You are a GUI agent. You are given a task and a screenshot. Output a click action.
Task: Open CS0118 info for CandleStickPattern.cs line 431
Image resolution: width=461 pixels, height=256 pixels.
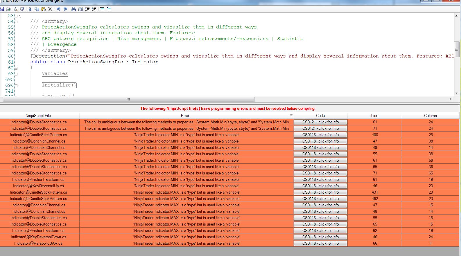(320, 192)
